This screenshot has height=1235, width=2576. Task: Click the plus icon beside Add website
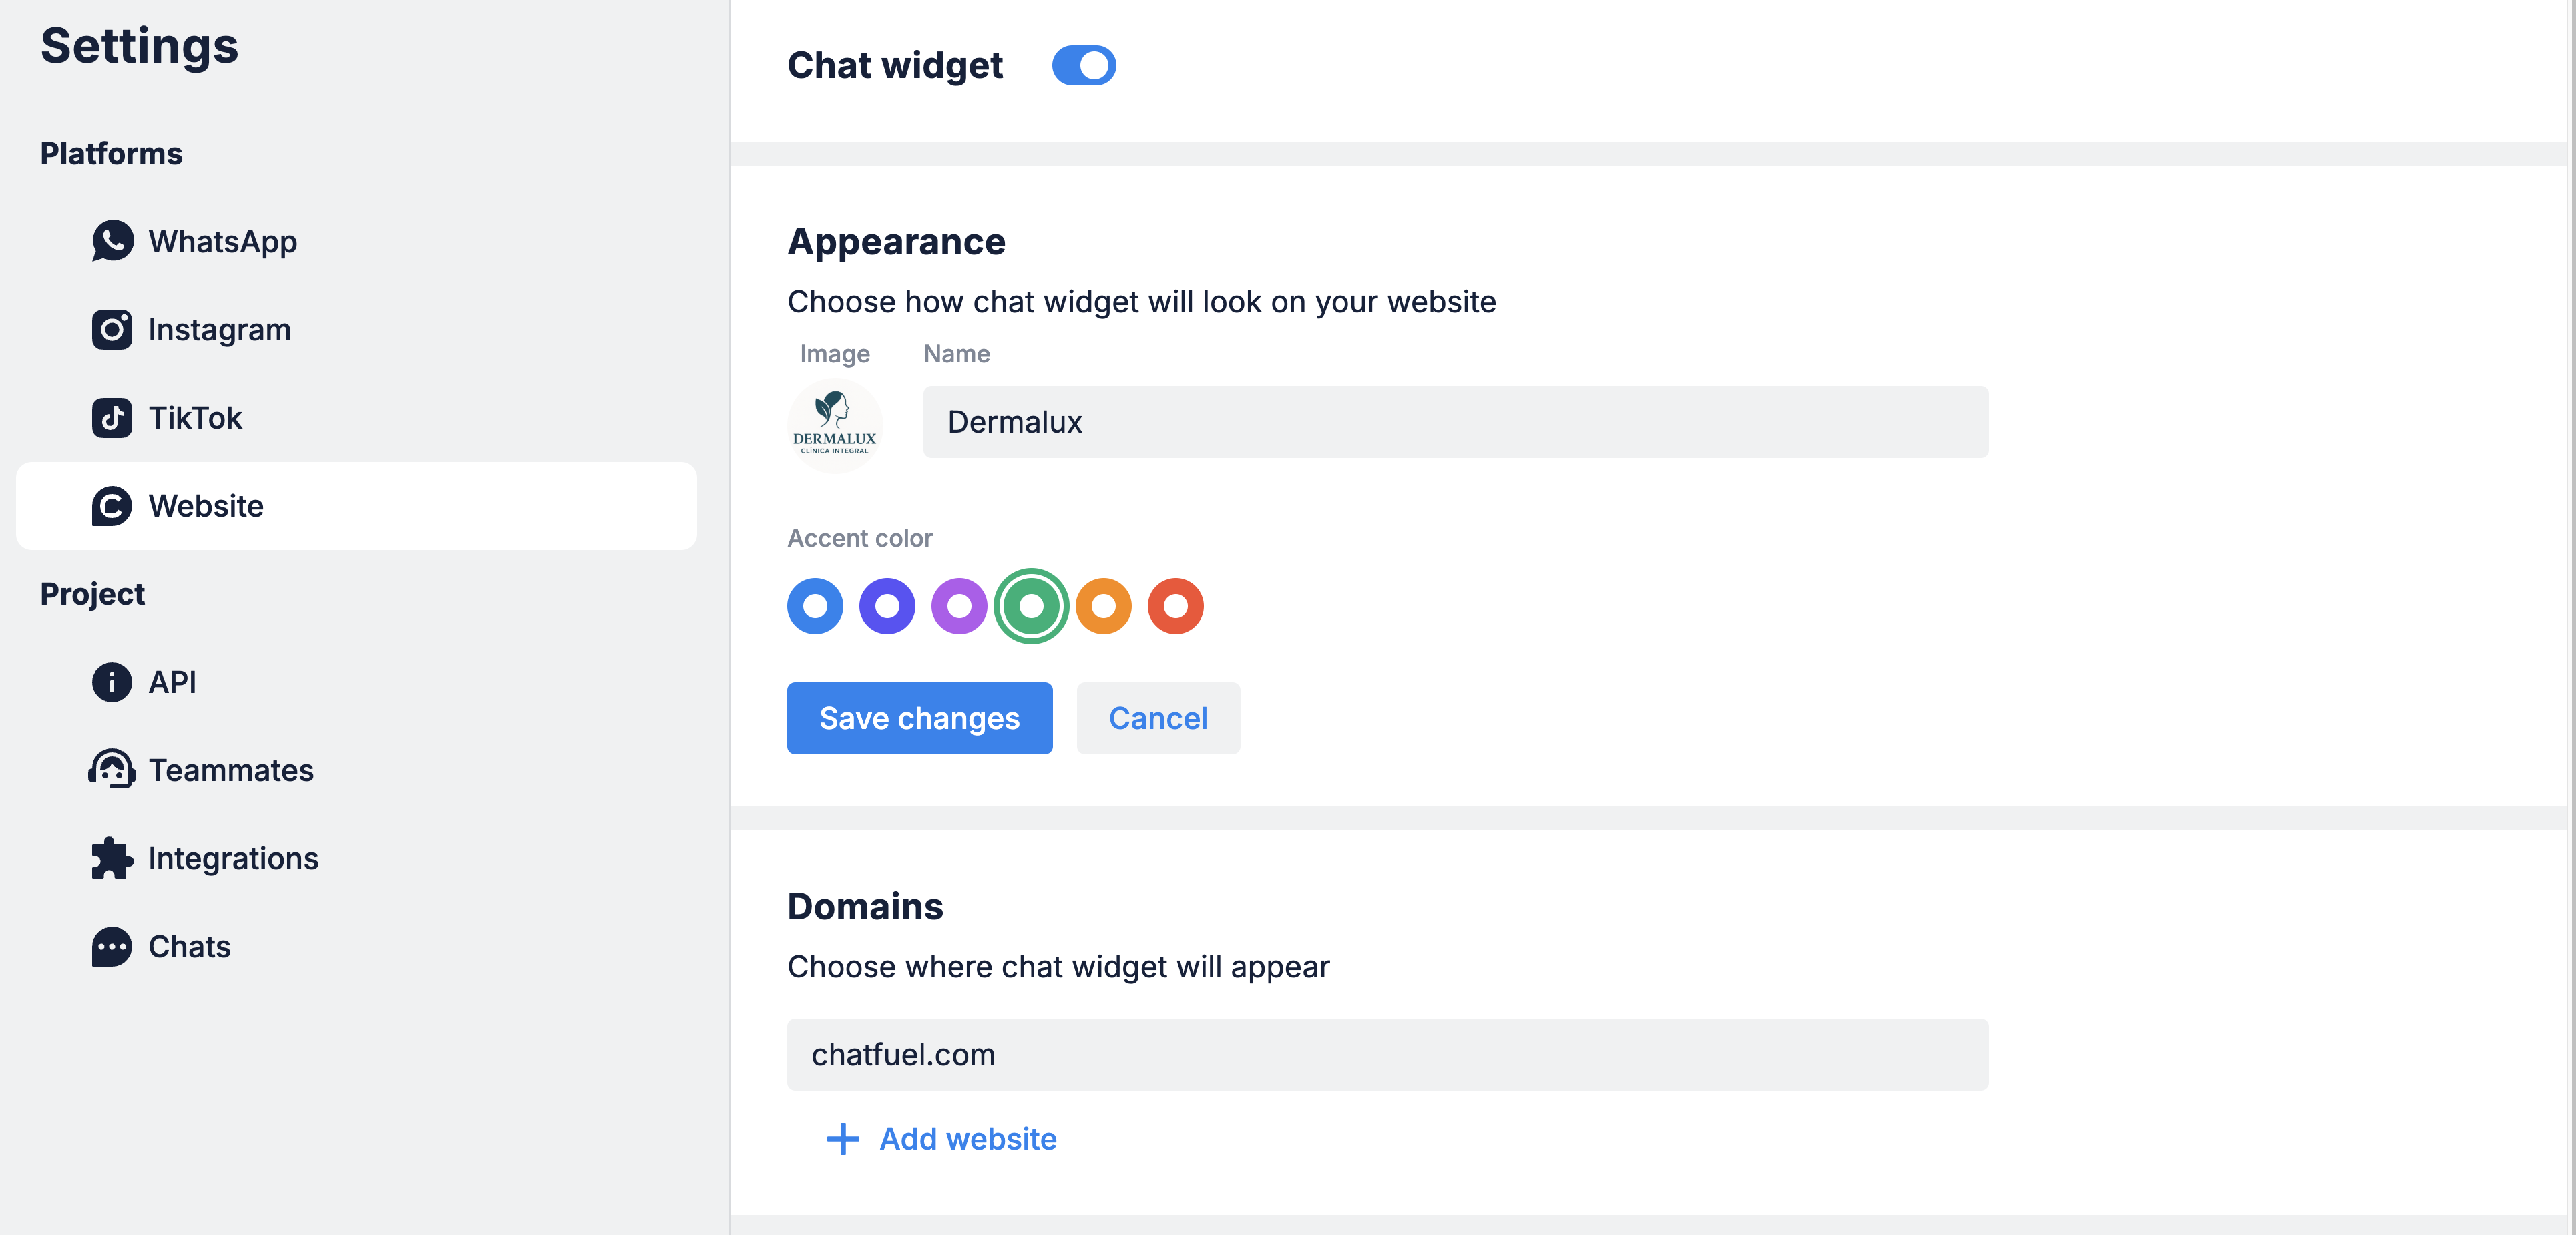click(843, 1139)
